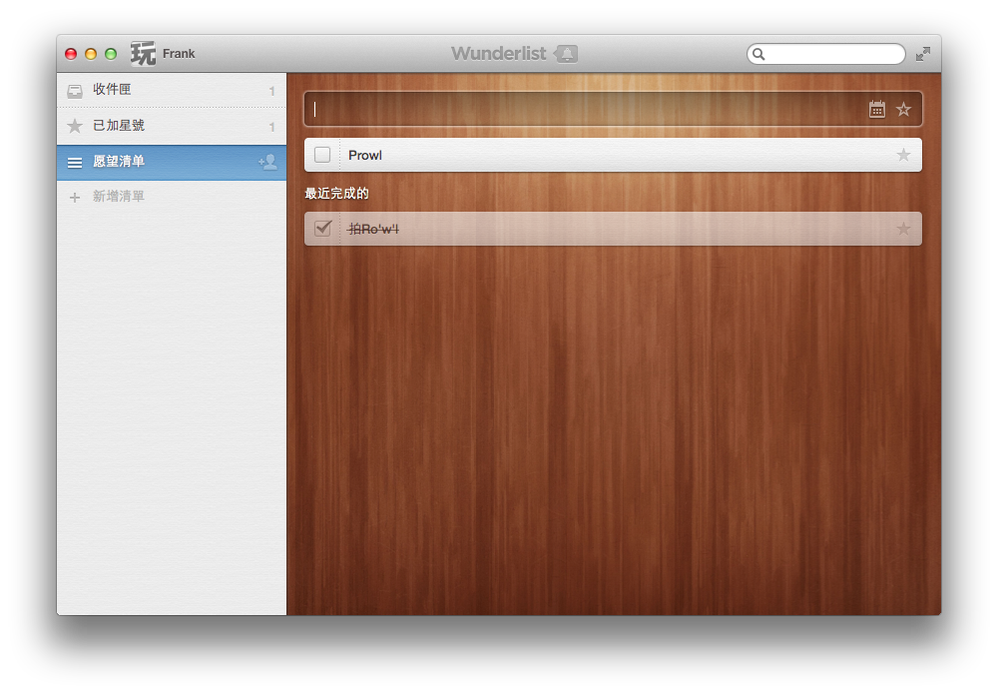Screen dimensions: 998x694
Task: Click the user avatar icon next to Frank
Action: point(143,54)
